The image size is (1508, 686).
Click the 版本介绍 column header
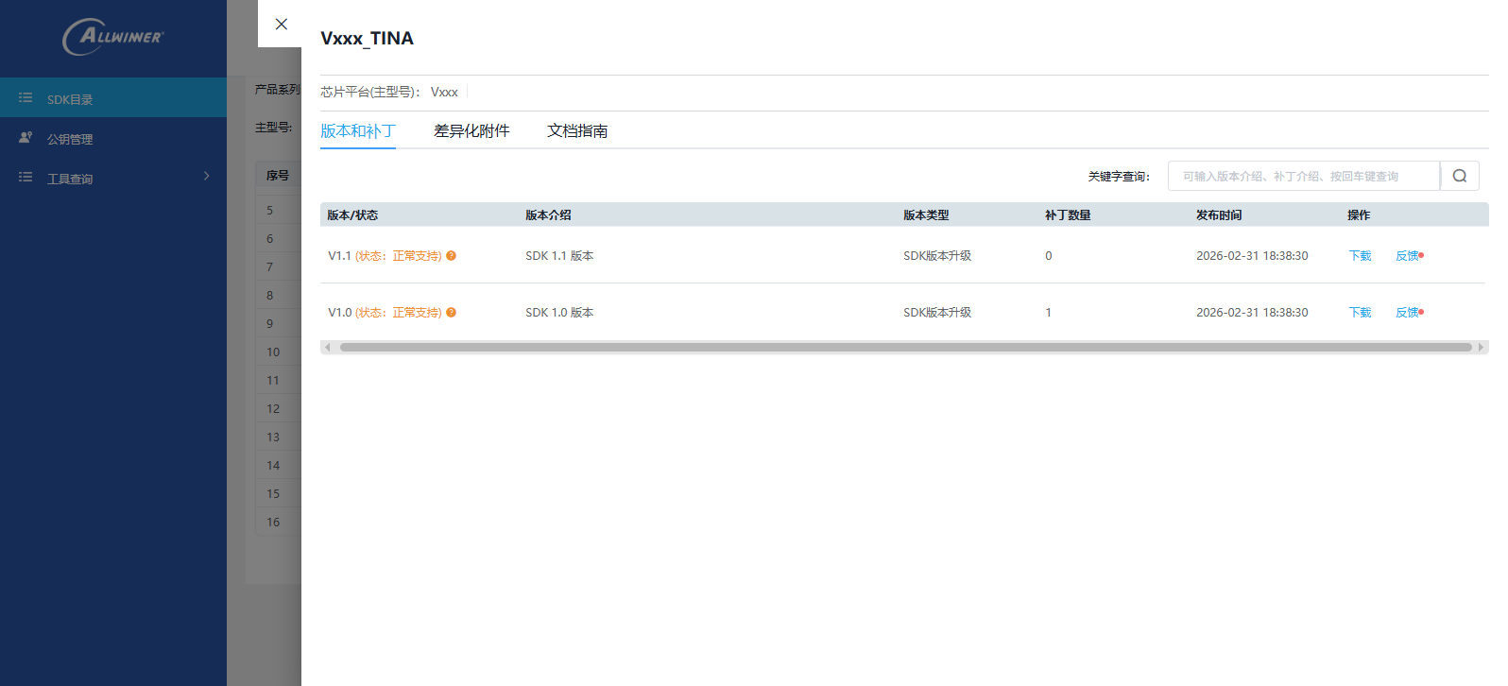(x=548, y=215)
